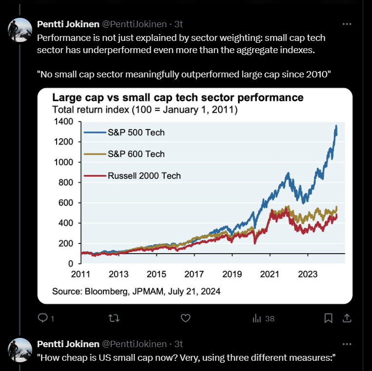Like the small cap tech tweet
This screenshot has height=371, width=372.
(186, 318)
